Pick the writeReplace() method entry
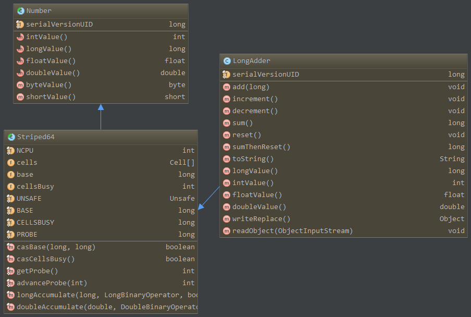The image size is (471, 317). point(261,219)
